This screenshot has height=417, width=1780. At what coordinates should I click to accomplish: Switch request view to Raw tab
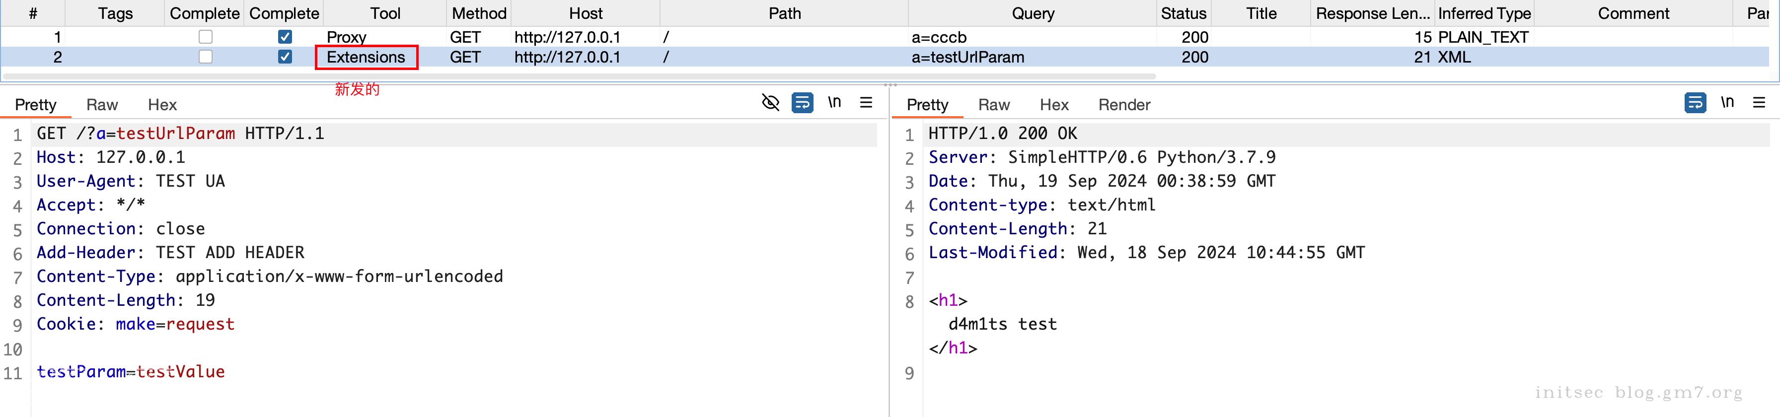tap(102, 105)
